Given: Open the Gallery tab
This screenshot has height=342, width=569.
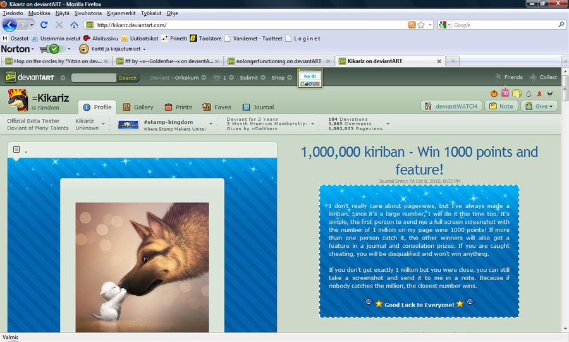Looking at the screenshot, I should (138, 107).
